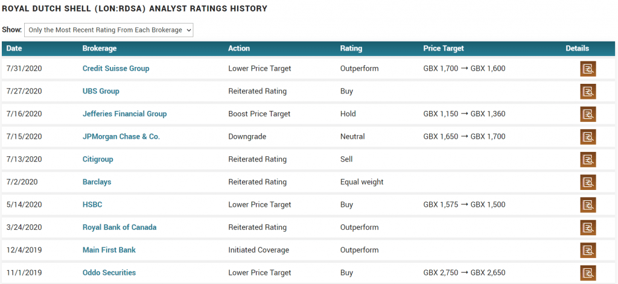Click the Rating column header
Viewport: 618px width, 284px height.
[x=351, y=48]
